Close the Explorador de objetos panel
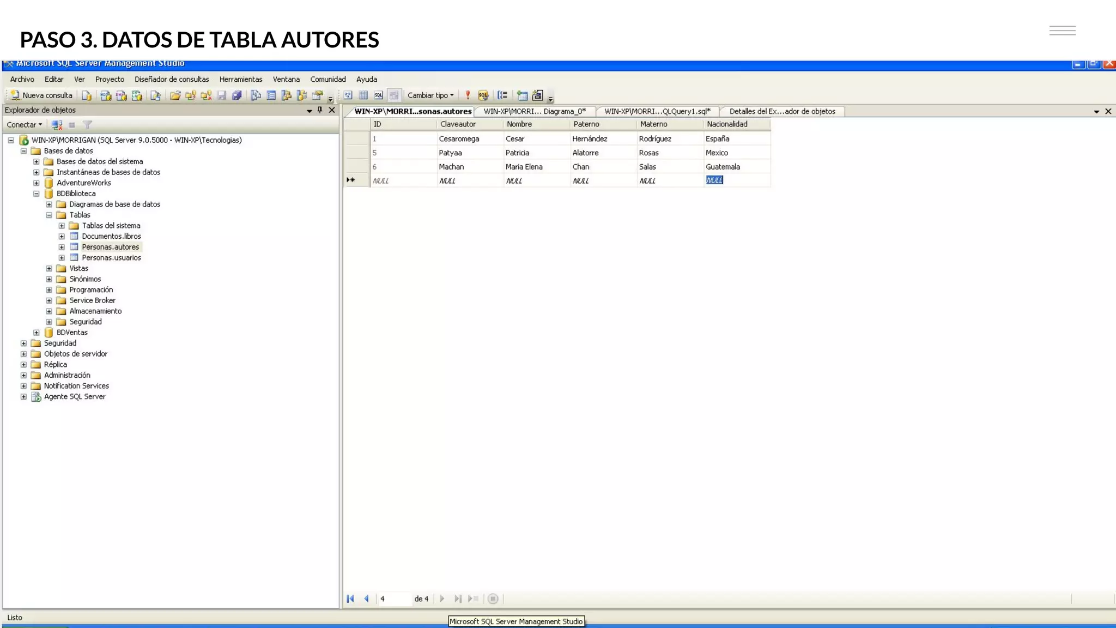 tap(332, 110)
